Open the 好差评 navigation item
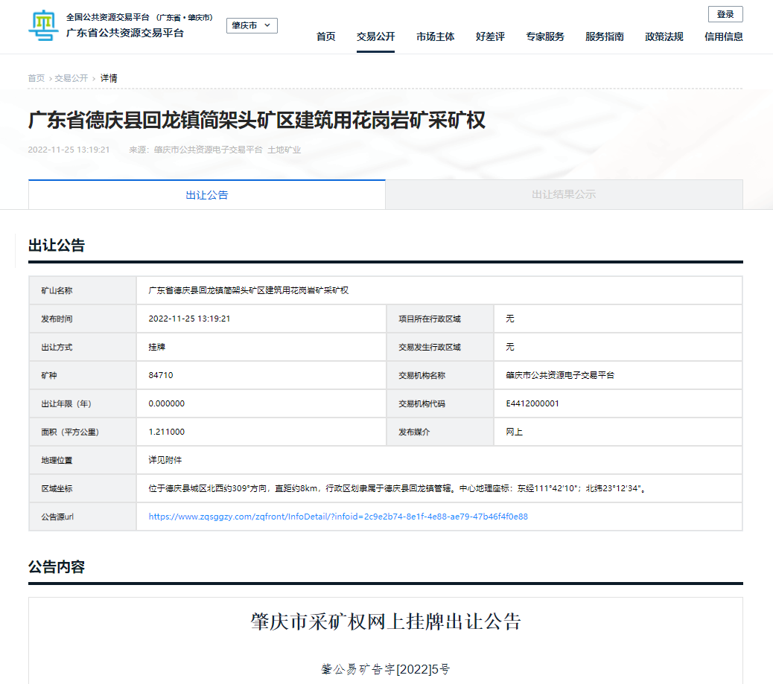 [490, 36]
